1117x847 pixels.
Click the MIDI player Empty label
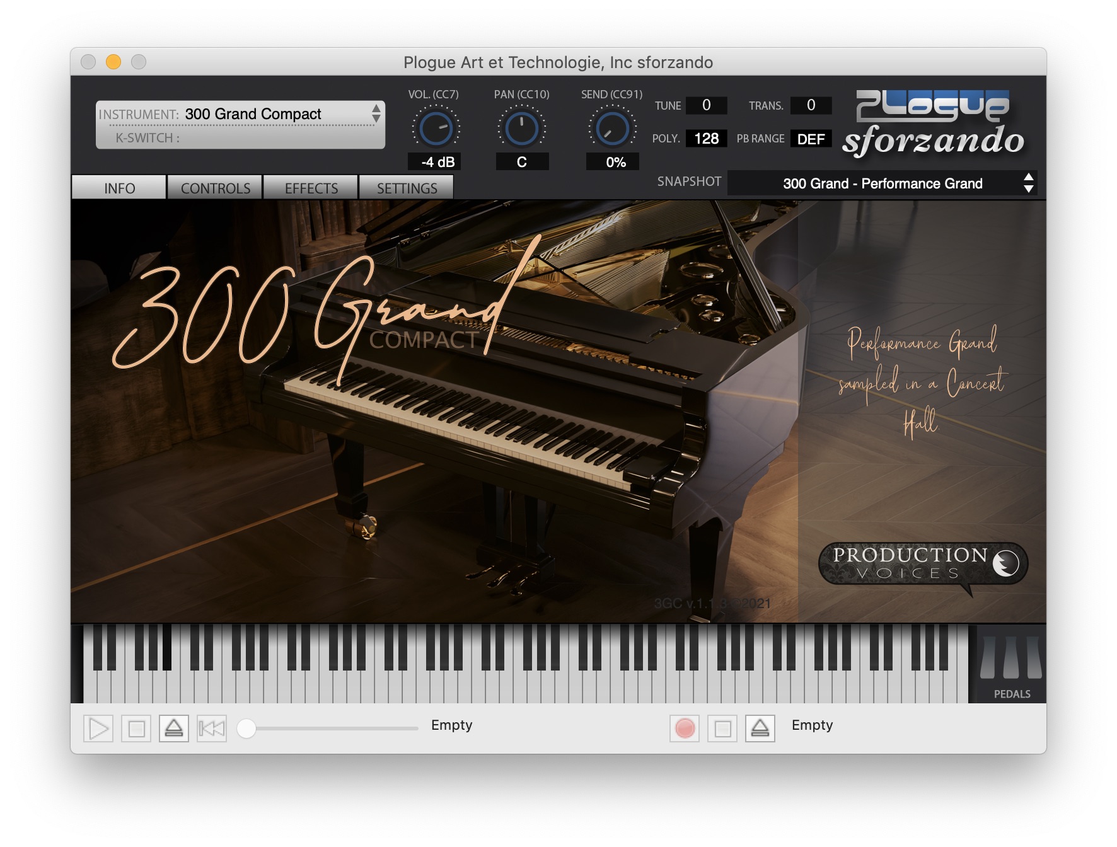point(451,725)
